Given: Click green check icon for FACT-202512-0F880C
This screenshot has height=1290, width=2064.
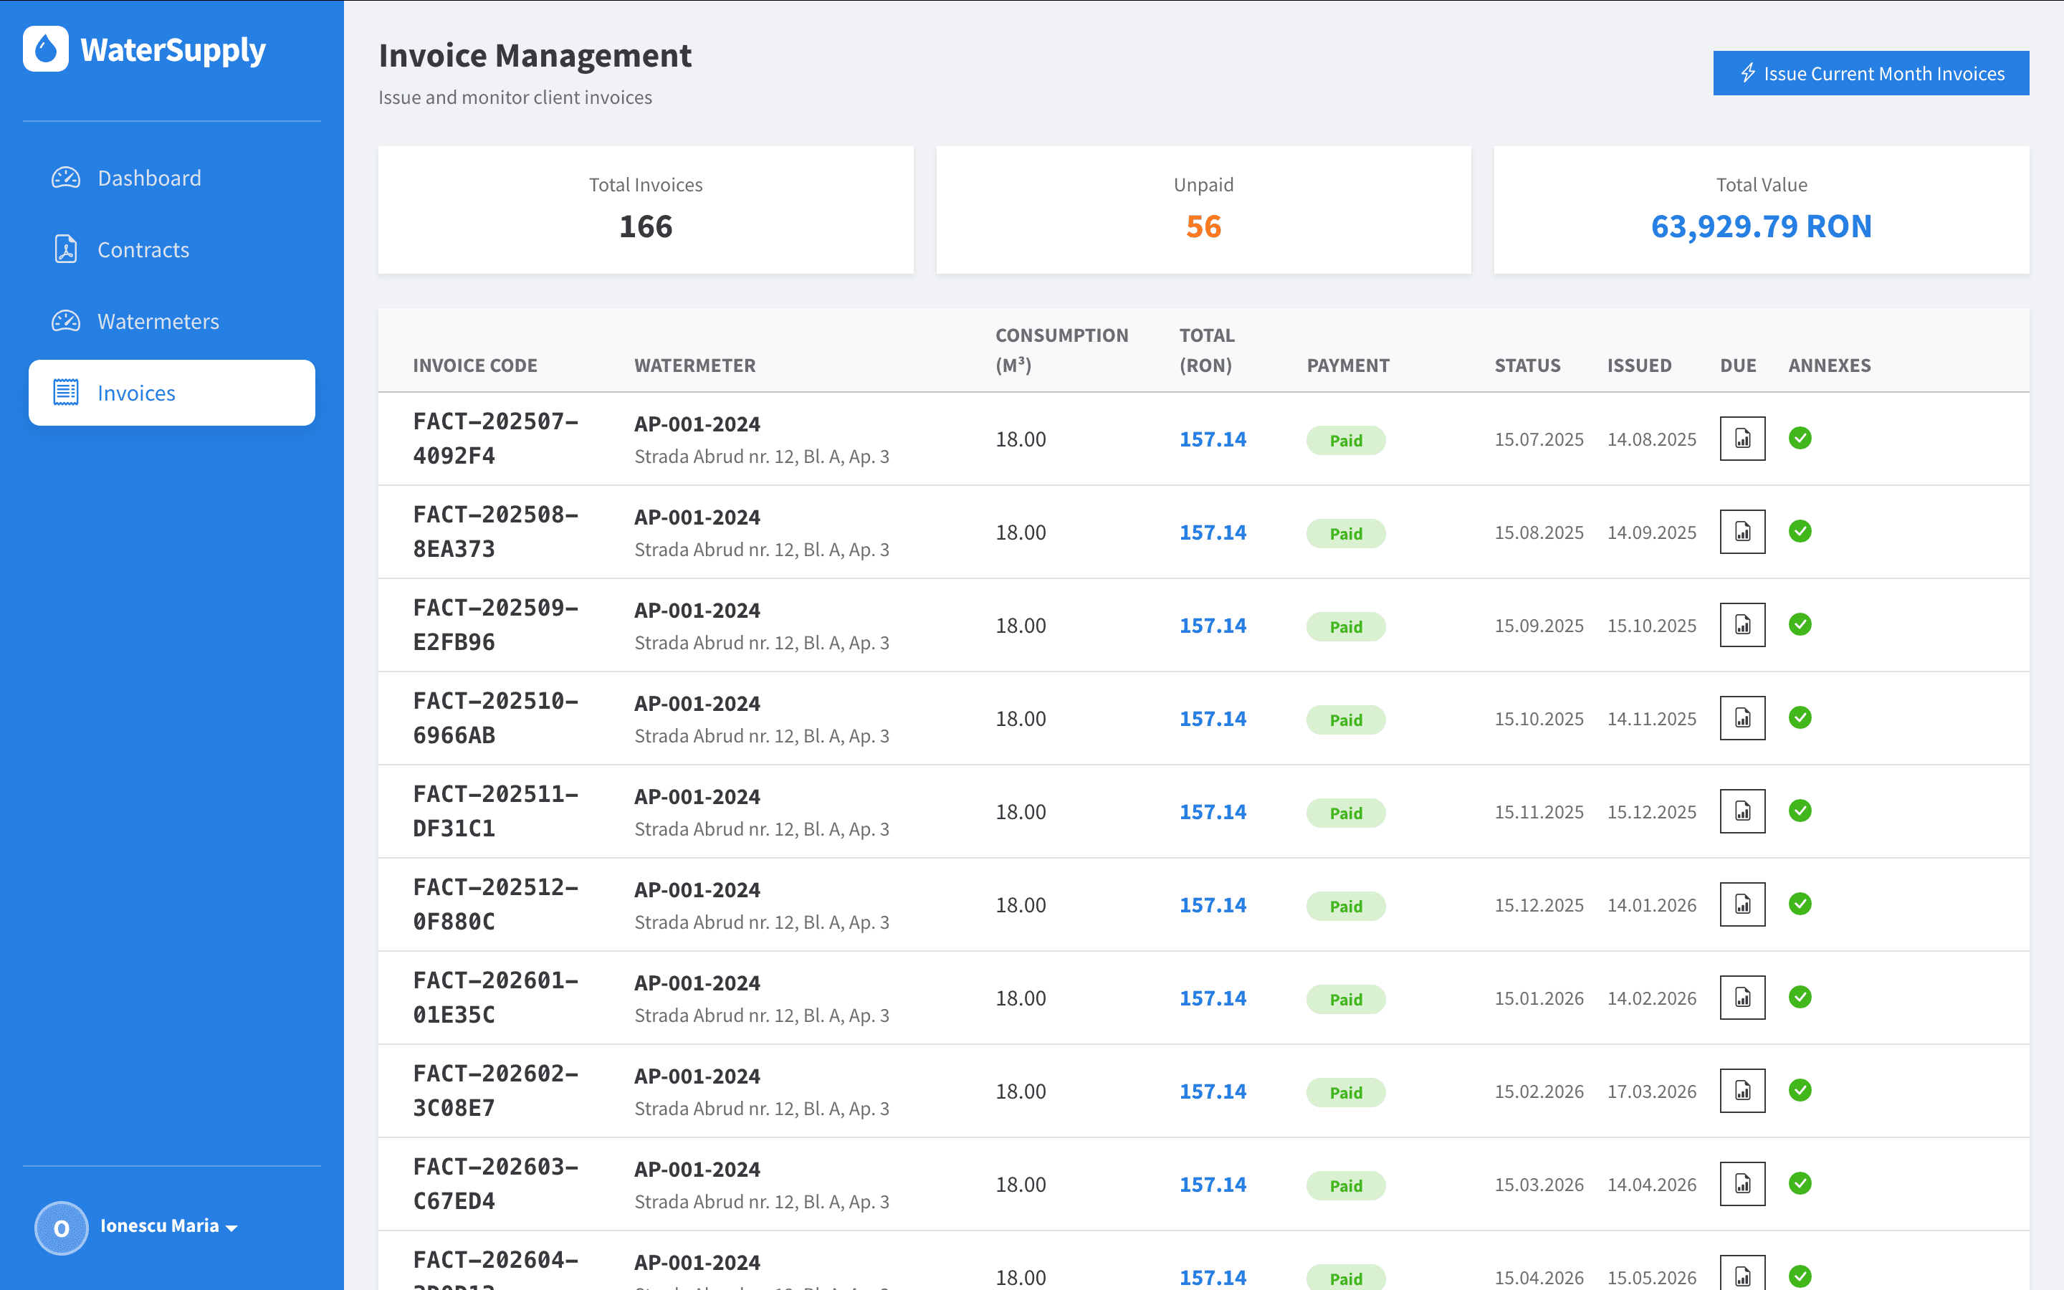Looking at the screenshot, I should (x=1800, y=903).
